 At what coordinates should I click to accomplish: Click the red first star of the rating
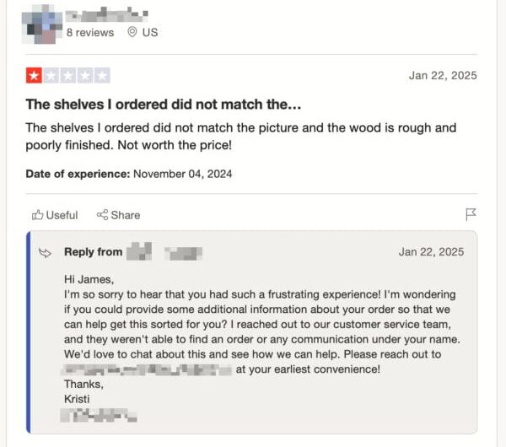click(34, 76)
